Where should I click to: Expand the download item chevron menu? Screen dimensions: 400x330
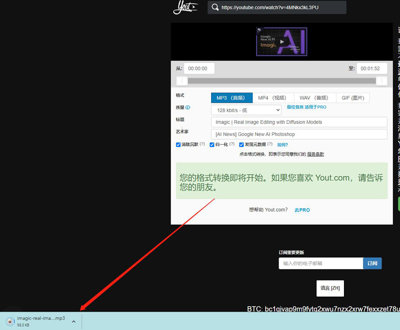tap(73, 322)
